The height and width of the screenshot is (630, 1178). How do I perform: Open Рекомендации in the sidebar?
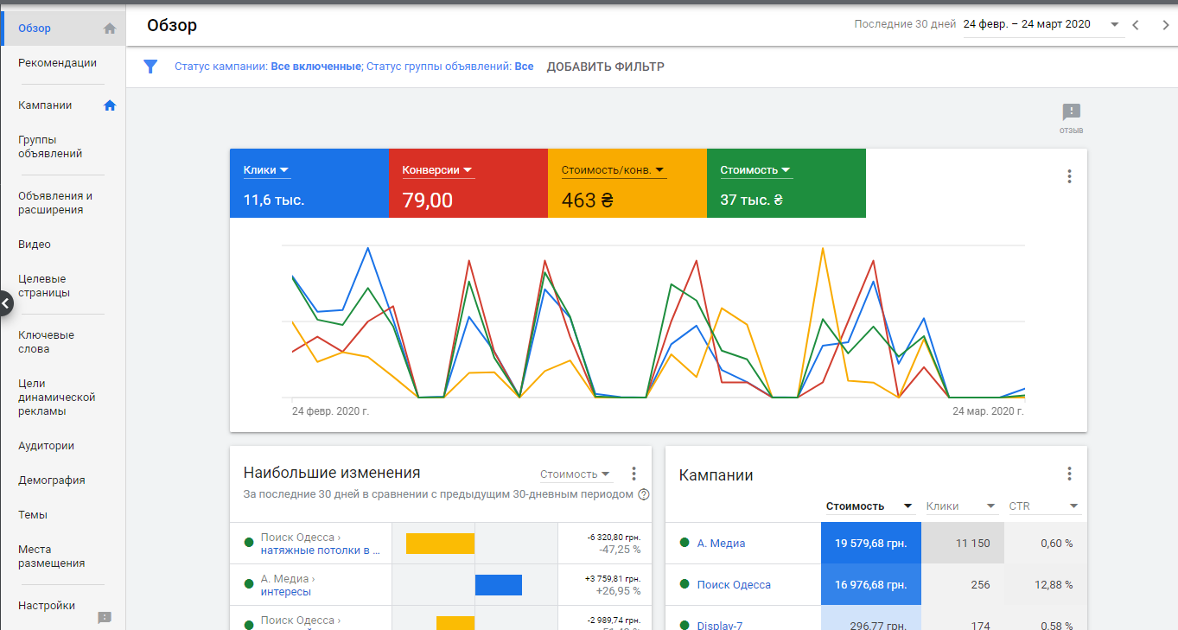57,63
